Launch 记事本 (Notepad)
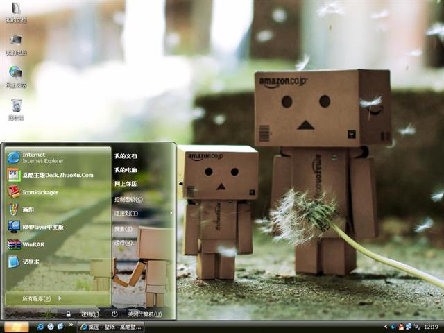The height and width of the screenshot is (333, 444). [31, 262]
